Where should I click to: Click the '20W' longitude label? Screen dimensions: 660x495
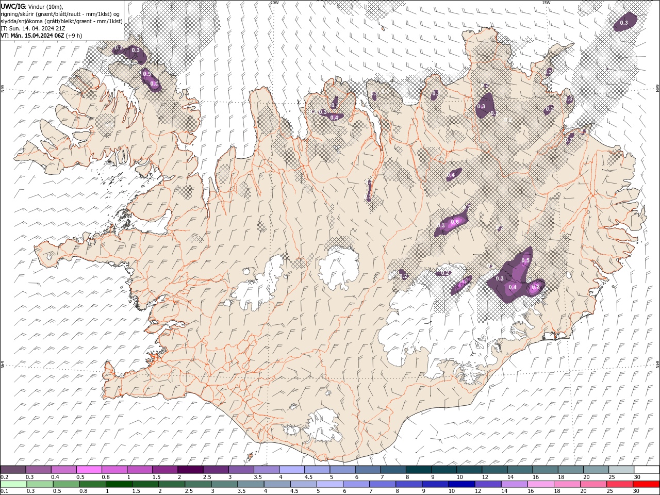coord(274,3)
